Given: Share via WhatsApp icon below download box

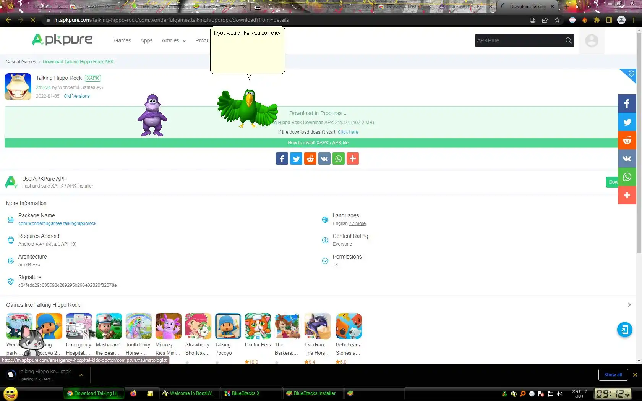Looking at the screenshot, I should click(339, 158).
